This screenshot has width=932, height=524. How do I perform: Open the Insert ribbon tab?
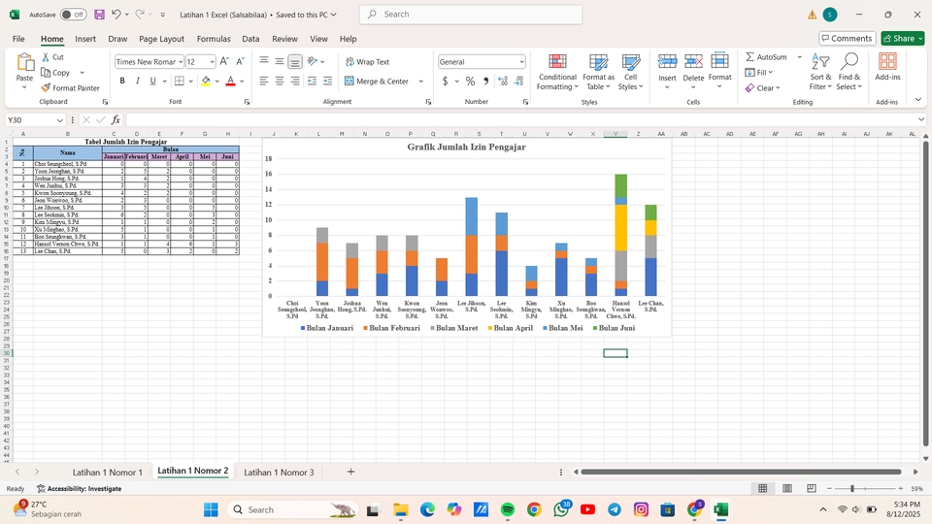[85, 39]
